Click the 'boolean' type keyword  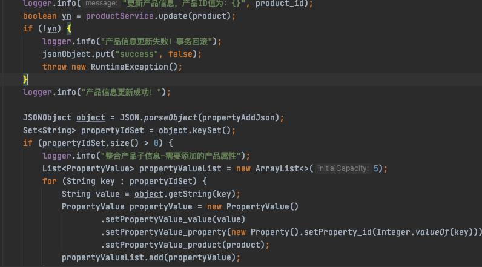click(40, 16)
